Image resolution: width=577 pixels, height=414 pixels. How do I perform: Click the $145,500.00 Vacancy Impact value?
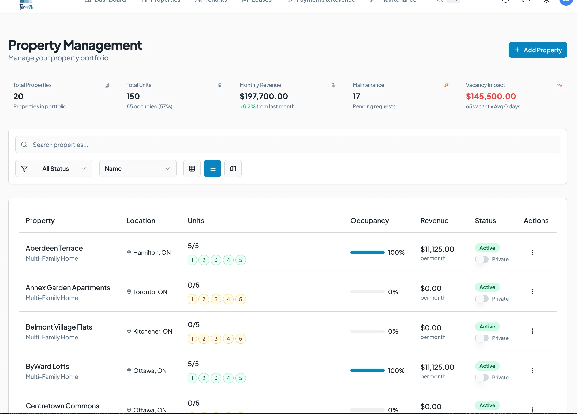pos(491,96)
